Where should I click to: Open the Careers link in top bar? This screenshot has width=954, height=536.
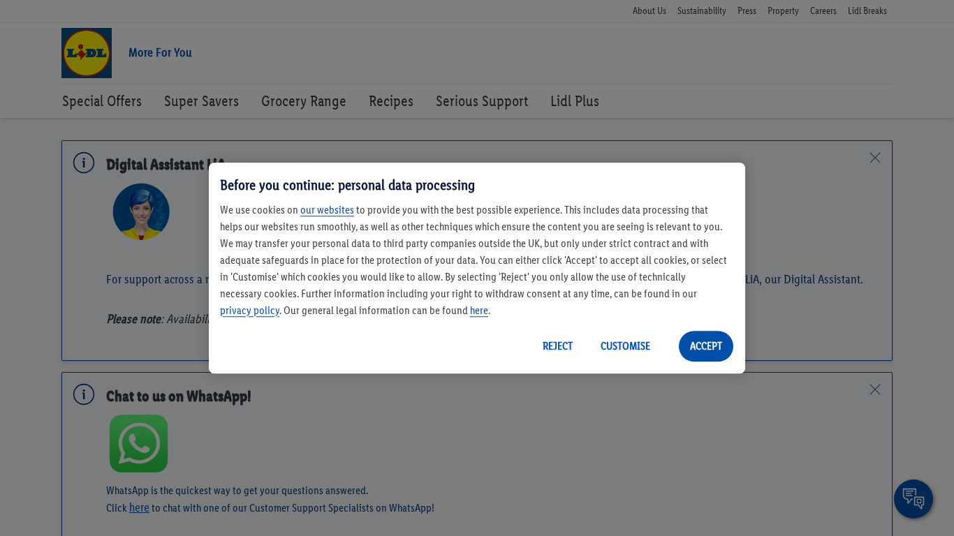823,11
